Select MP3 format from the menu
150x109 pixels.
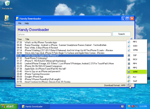tap(137, 42)
